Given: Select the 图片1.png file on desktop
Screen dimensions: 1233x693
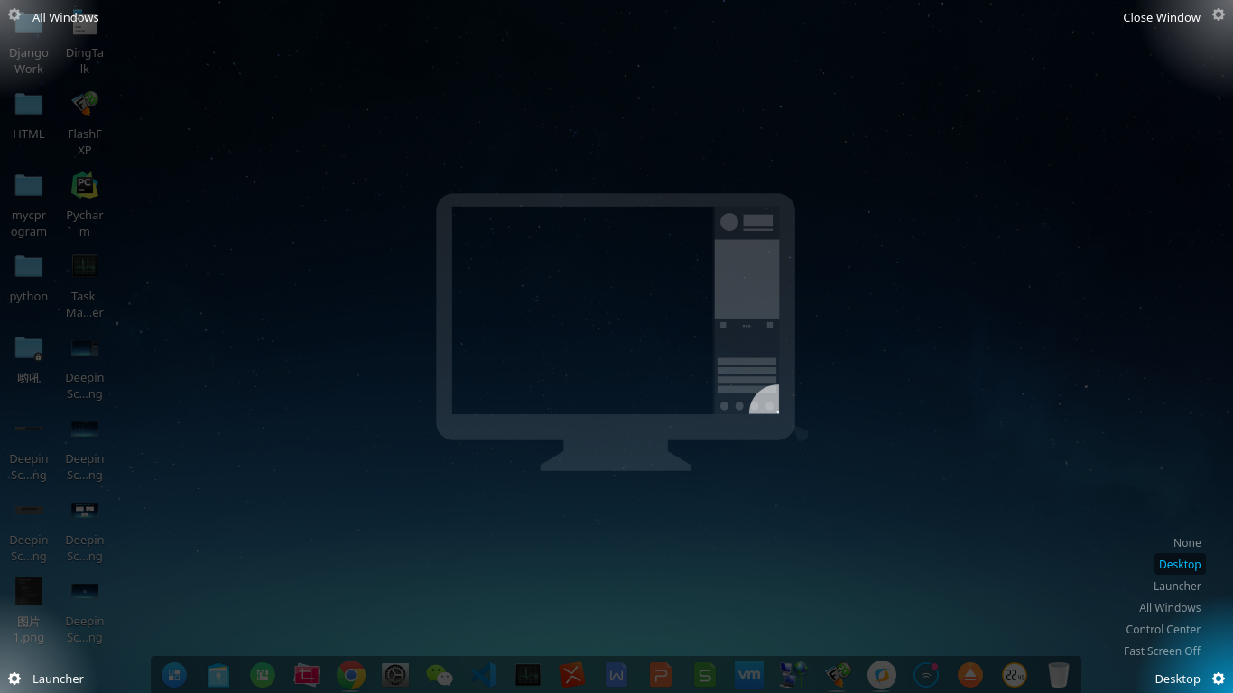Looking at the screenshot, I should click(29, 611).
